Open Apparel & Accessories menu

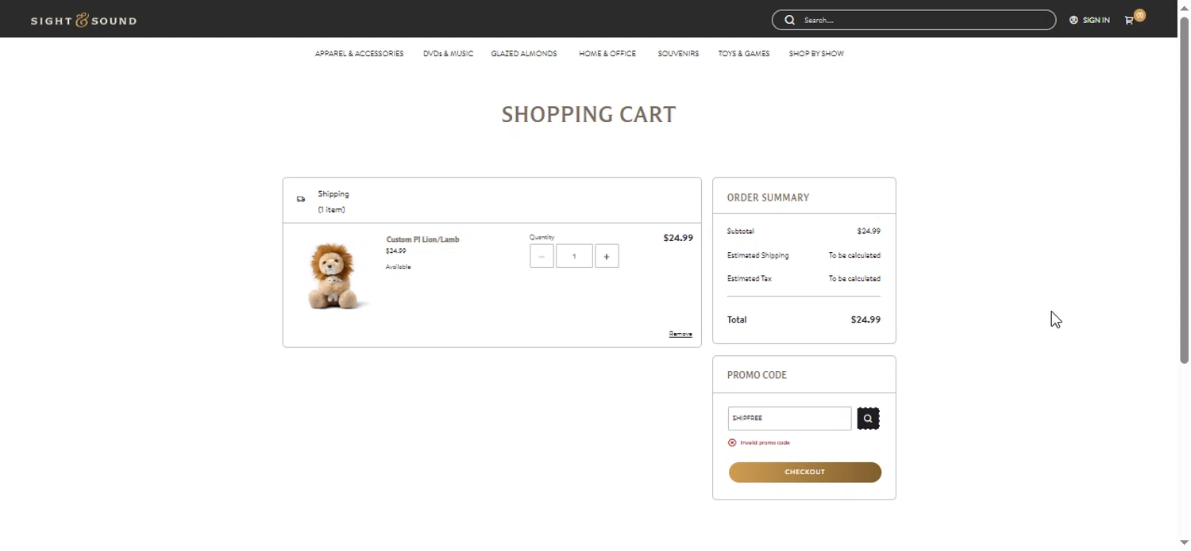tap(359, 54)
